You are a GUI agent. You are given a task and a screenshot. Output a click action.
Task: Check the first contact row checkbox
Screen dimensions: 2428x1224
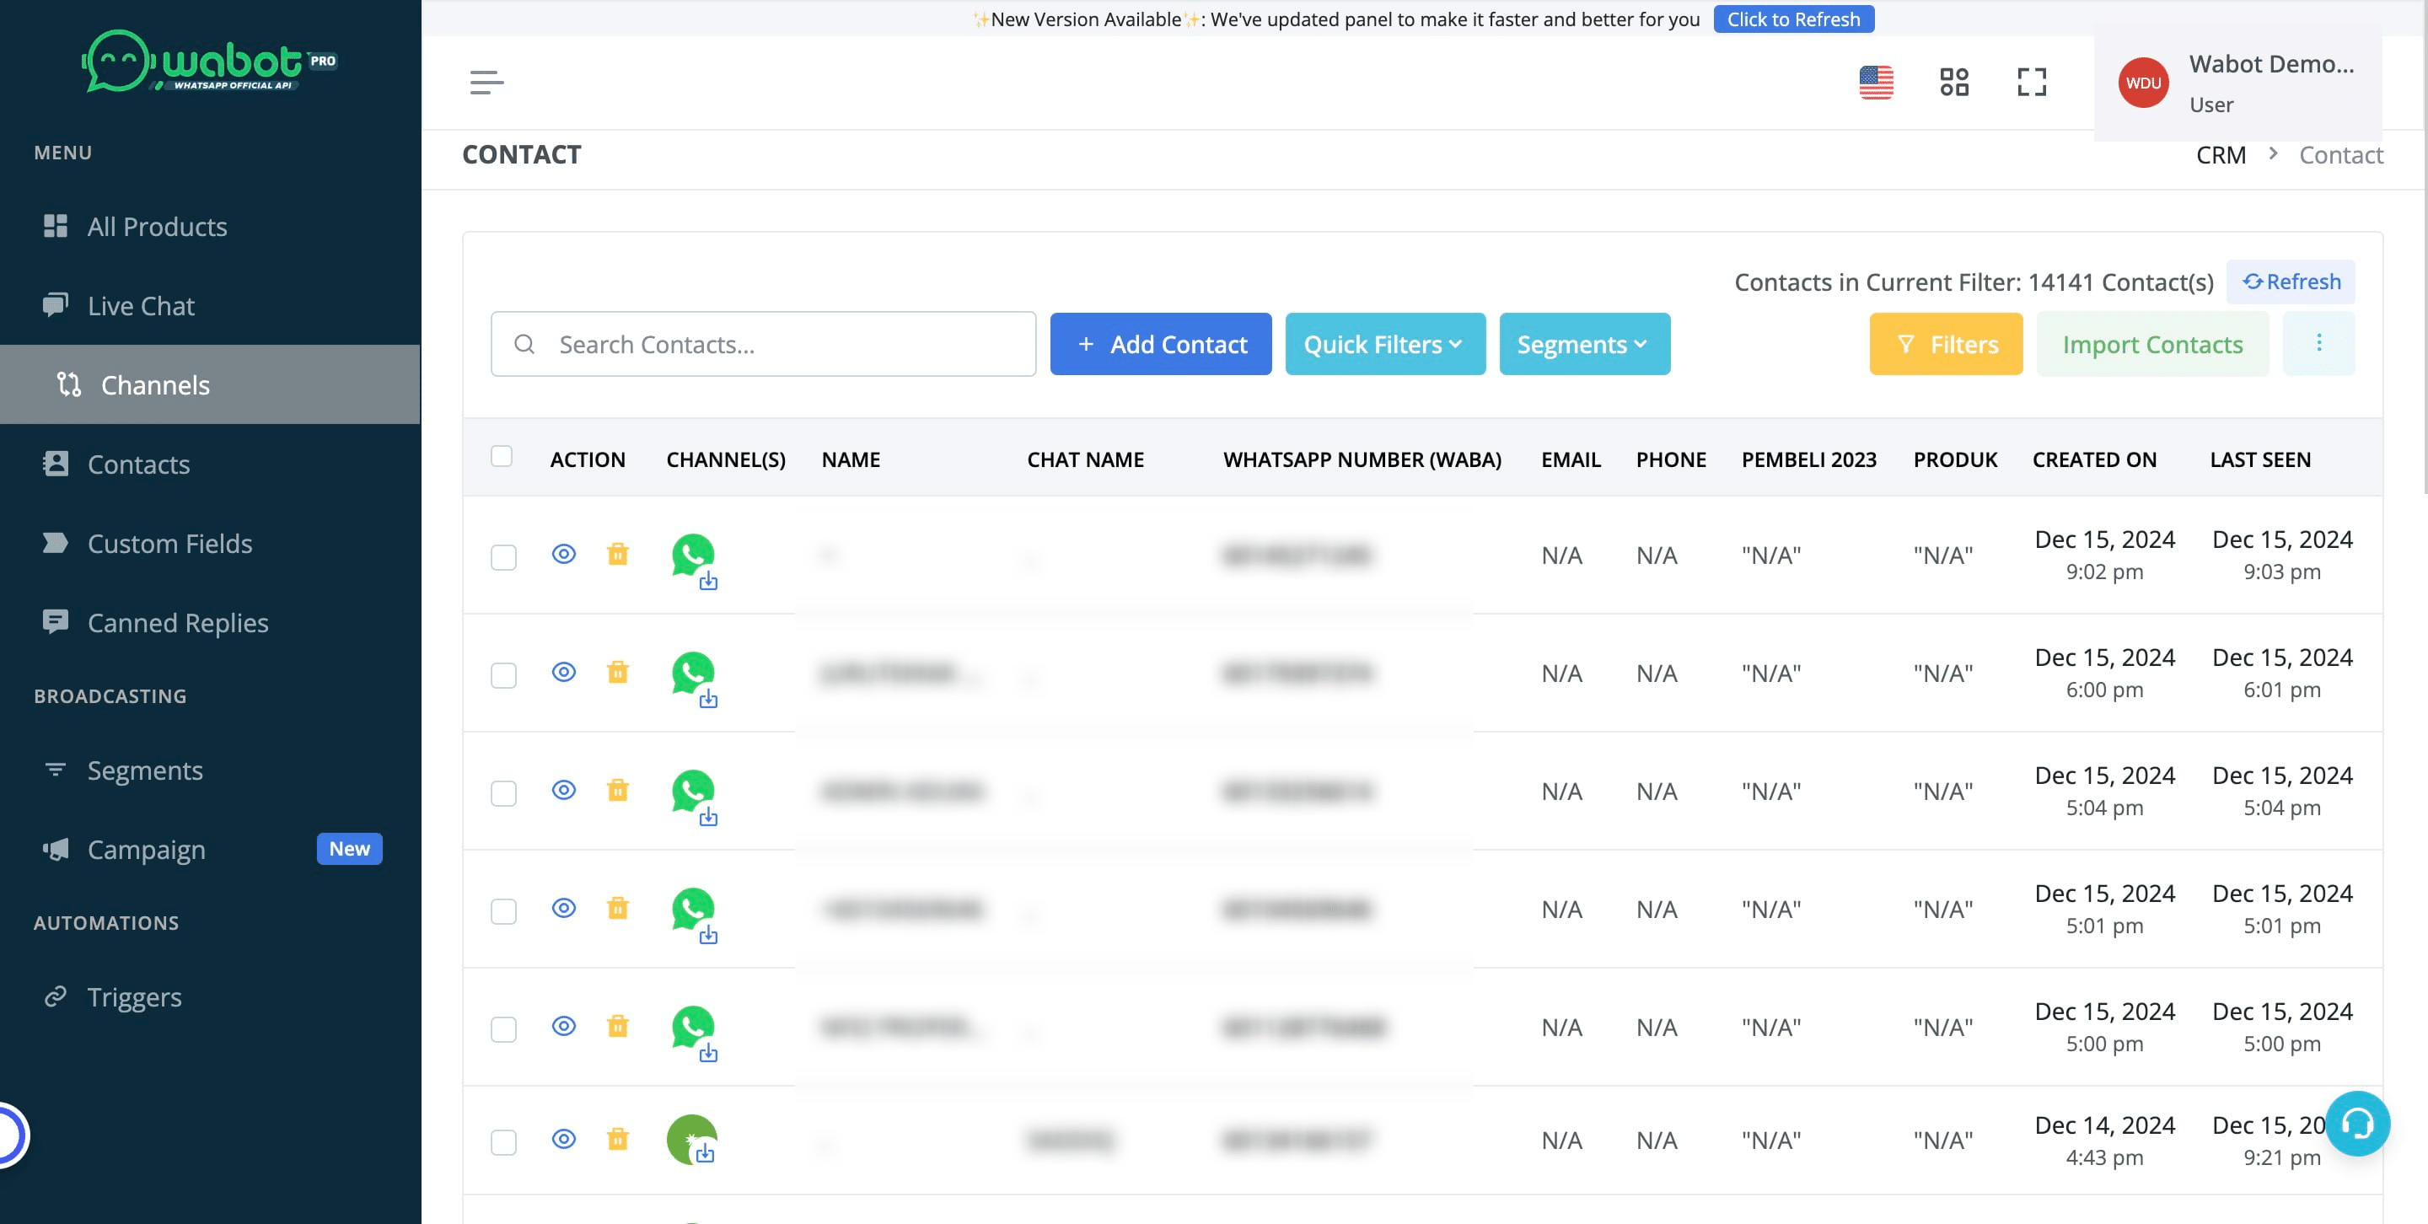(x=503, y=557)
